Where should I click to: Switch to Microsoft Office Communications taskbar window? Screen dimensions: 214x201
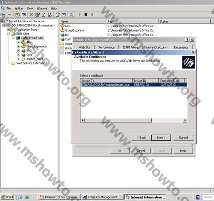point(59,197)
